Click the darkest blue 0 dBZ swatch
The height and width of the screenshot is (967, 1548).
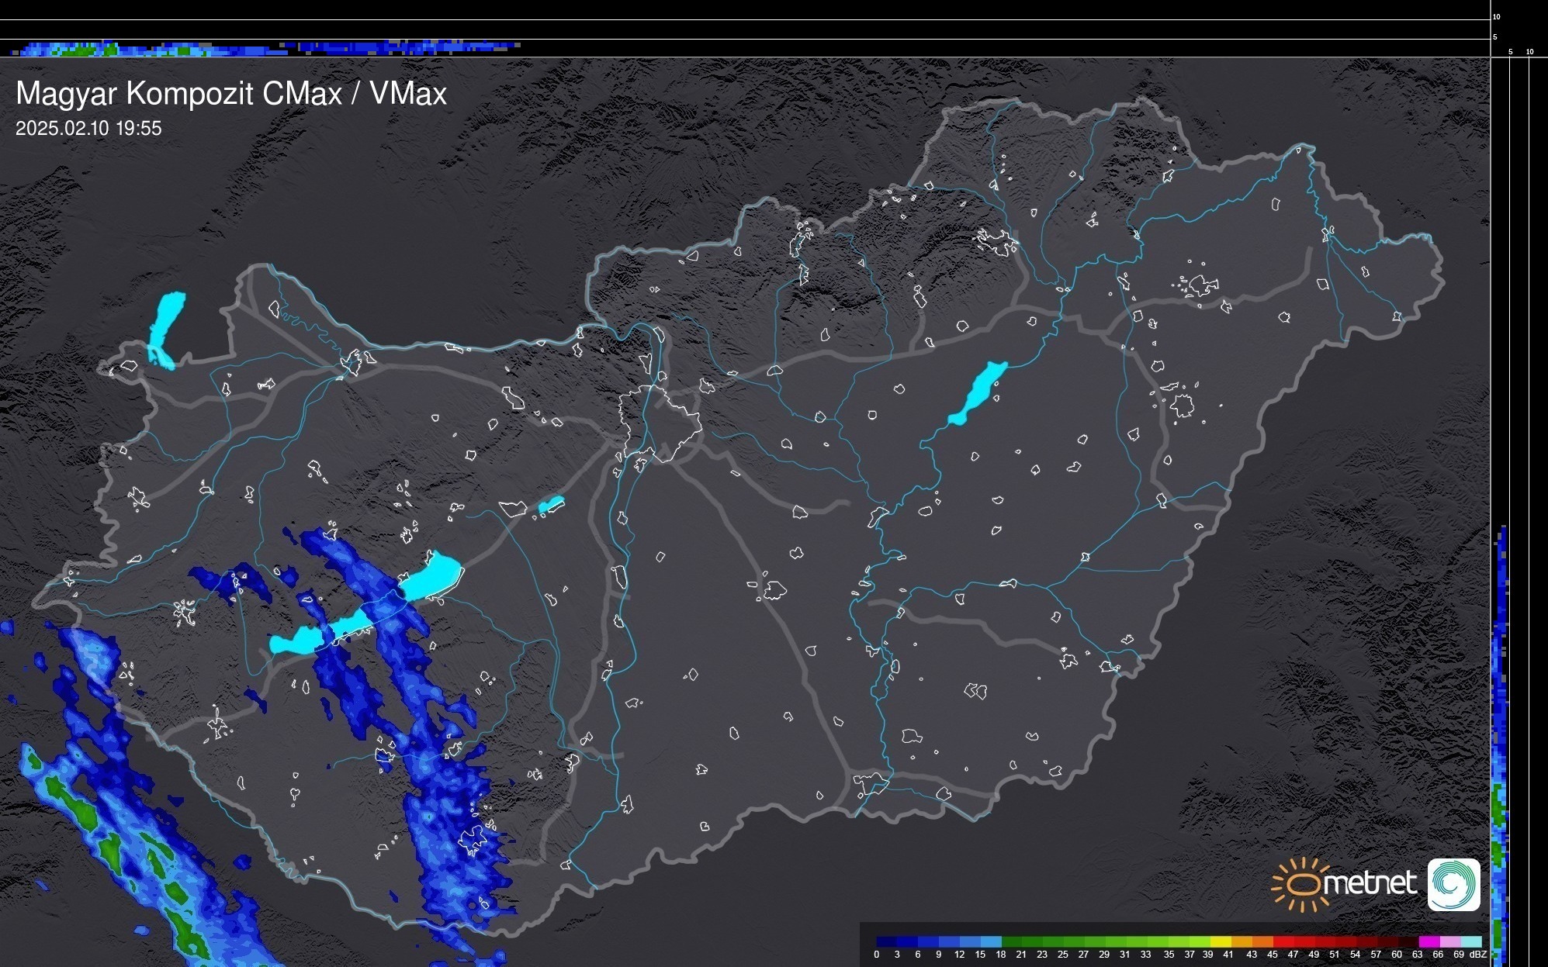pyautogui.click(x=886, y=941)
